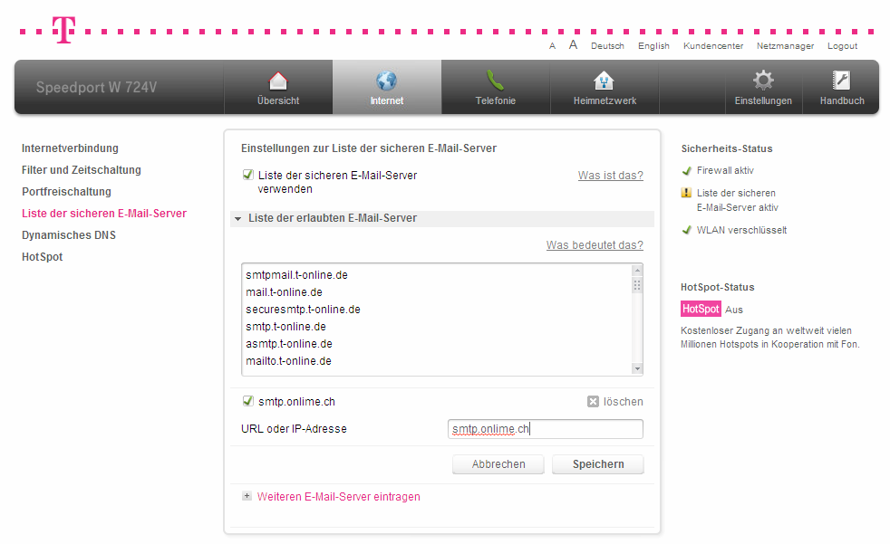890x544 pixels.
Task: Select smtpmail.t-online.de in the list
Action: (297, 275)
